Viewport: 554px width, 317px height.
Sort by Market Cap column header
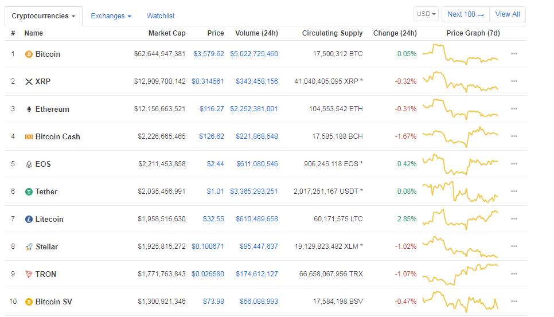pos(167,33)
